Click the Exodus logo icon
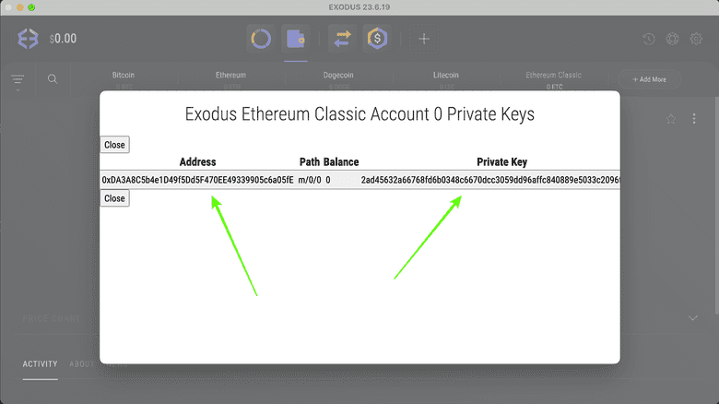 [29, 39]
